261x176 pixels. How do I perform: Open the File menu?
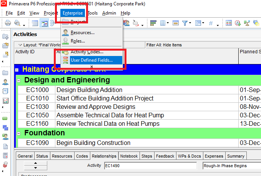pyautogui.click(x=9, y=13)
